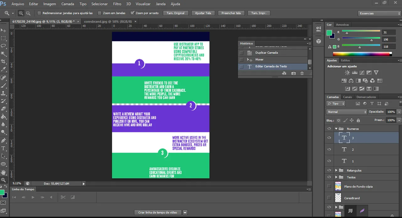The height and width of the screenshot is (218, 402).
Task: Open the Filtro menu
Action: [x=117, y=4]
